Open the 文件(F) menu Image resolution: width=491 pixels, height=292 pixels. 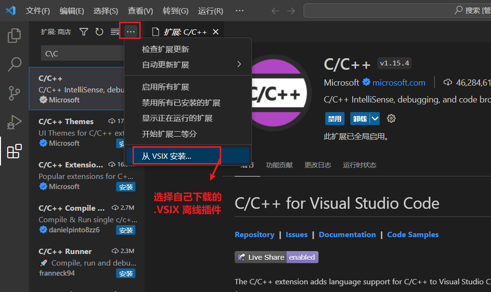tap(38, 11)
